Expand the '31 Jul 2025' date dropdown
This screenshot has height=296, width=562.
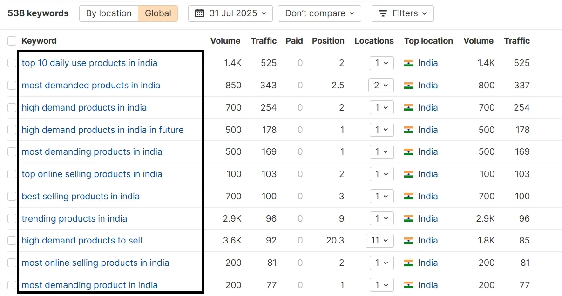(230, 13)
